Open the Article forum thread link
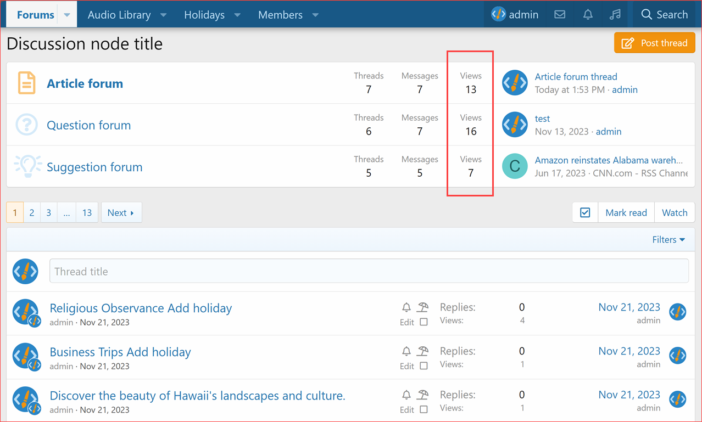 576,77
